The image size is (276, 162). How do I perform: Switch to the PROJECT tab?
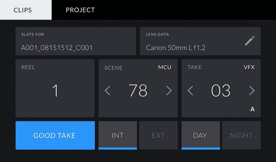point(80,10)
